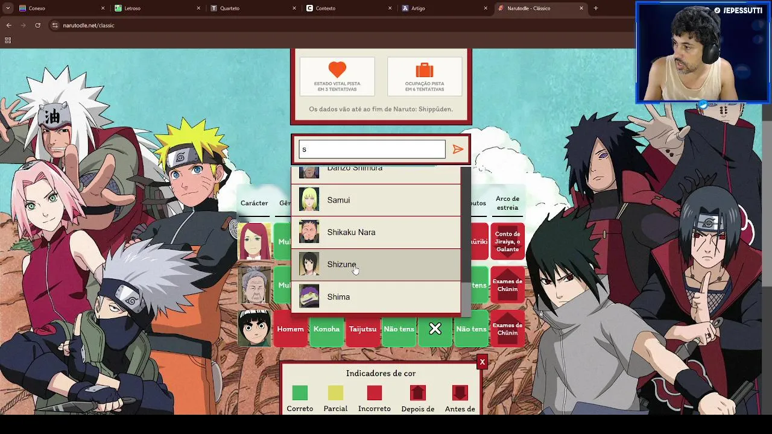Click the Parcial yellow color swatch

[335, 393]
